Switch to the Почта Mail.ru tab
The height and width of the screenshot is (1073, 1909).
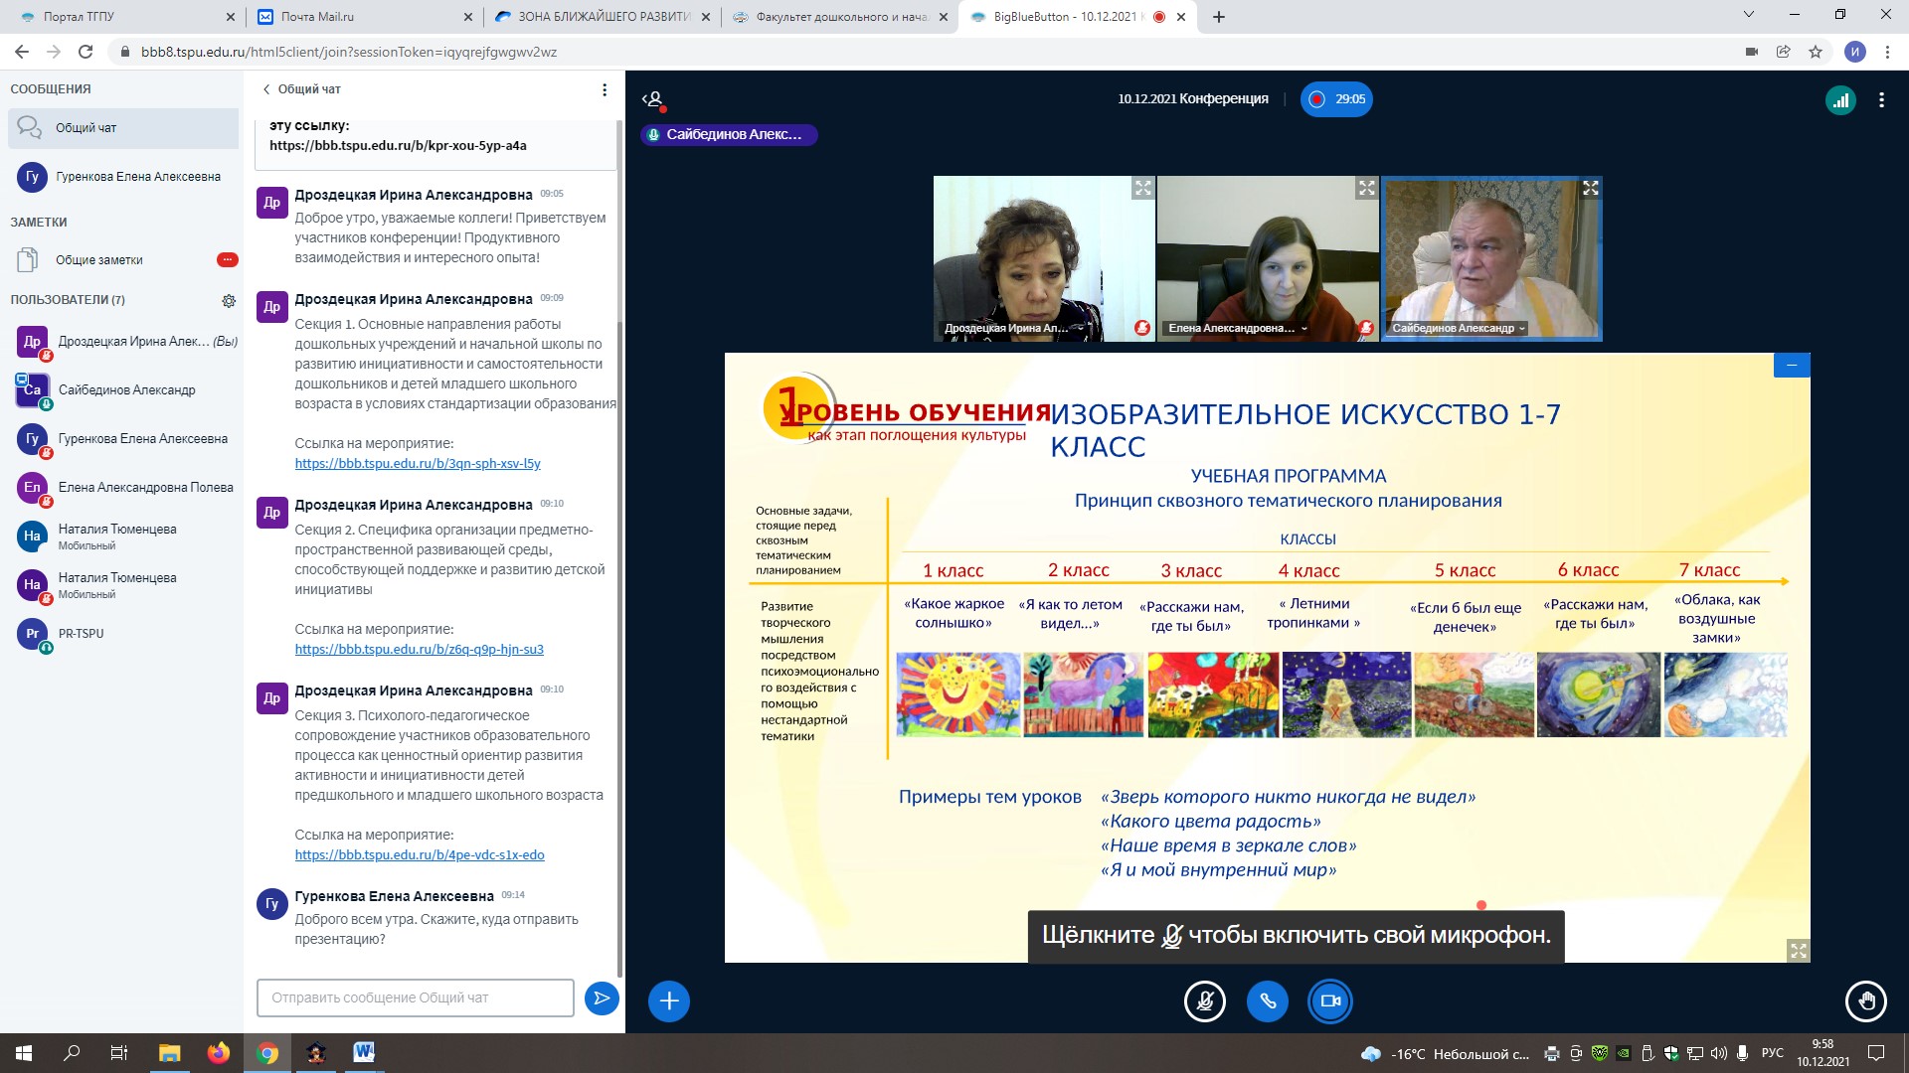point(318,17)
